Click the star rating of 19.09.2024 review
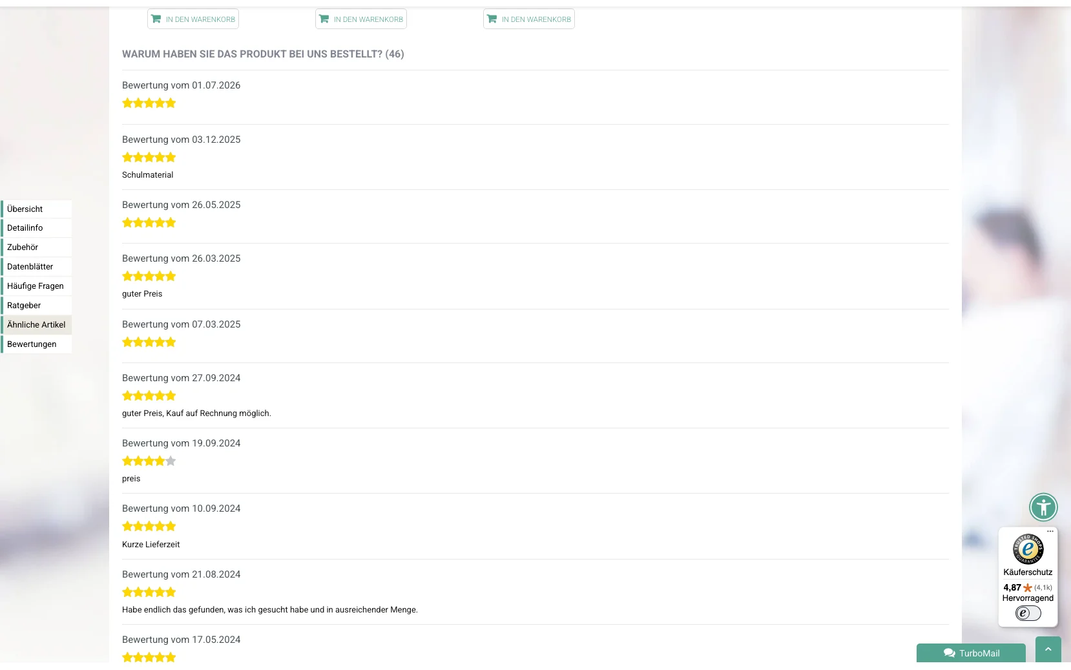The width and height of the screenshot is (1071, 670). tap(149, 461)
